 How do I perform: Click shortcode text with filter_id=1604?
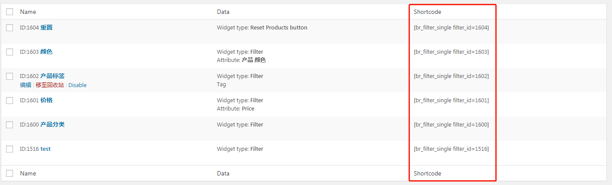pos(452,28)
